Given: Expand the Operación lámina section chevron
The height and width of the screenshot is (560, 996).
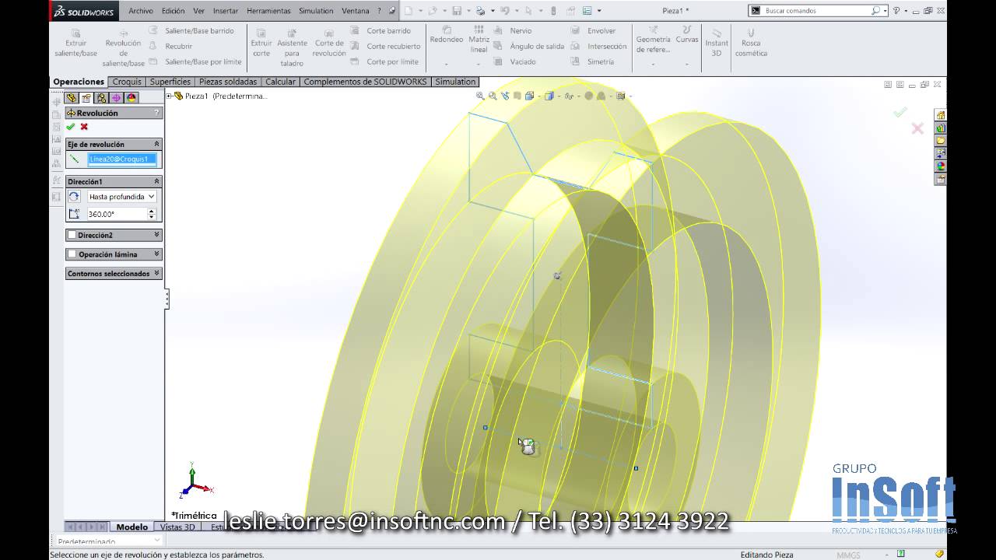Looking at the screenshot, I should (x=156, y=254).
